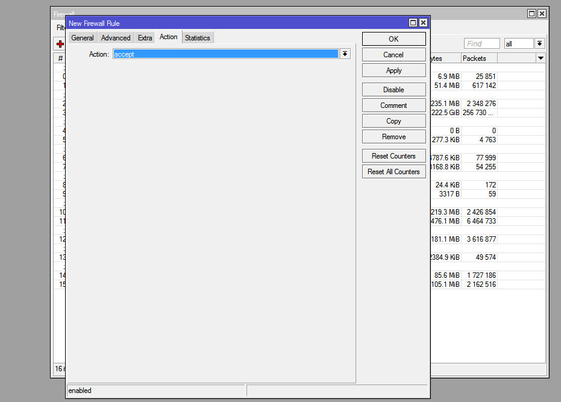Click the red plus add rule icon
The width and height of the screenshot is (561, 402).
[60, 44]
